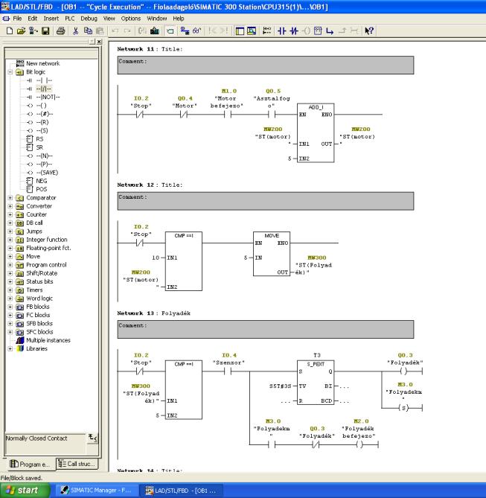Viewport: 486px width, 498px height.
Task: Insert an output coil from toolbar
Action: click(306, 31)
